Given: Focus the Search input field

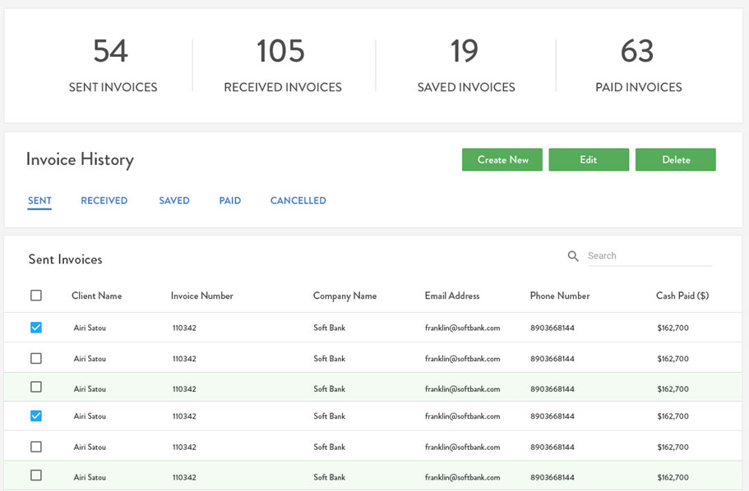Looking at the screenshot, I should (648, 256).
